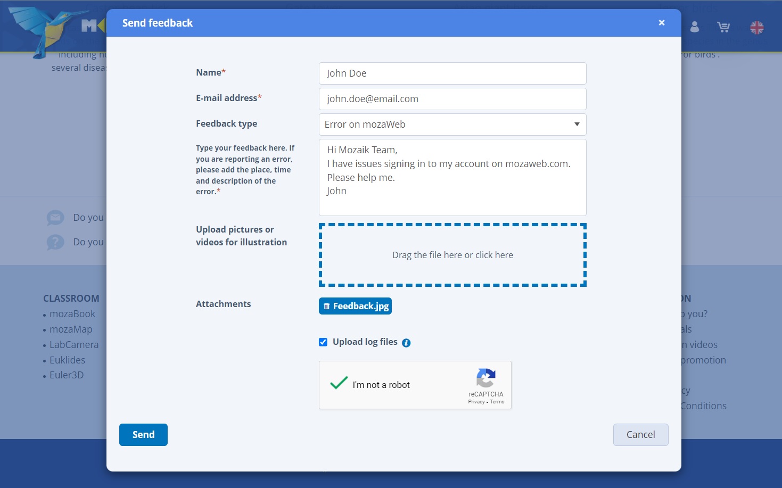Open the reCAPTCHA Terms link
The image size is (782, 488).
point(497,402)
